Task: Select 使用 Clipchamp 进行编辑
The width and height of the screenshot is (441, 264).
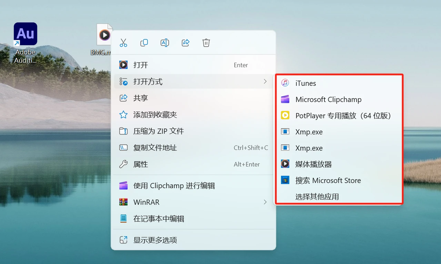Action: (x=193, y=186)
